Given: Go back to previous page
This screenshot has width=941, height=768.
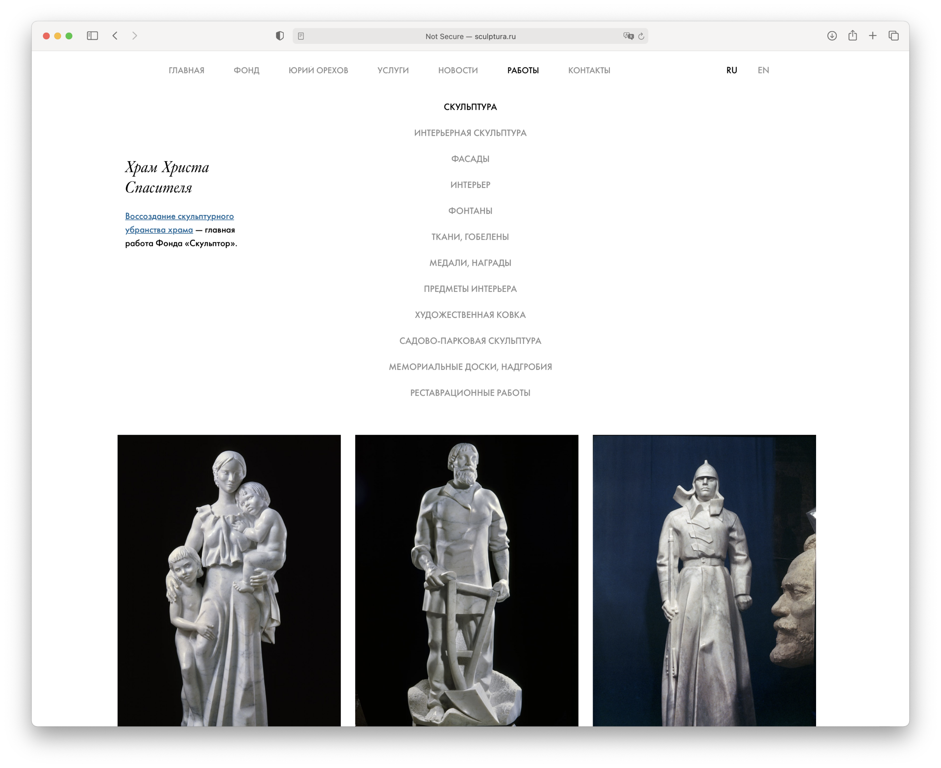Looking at the screenshot, I should tap(115, 36).
